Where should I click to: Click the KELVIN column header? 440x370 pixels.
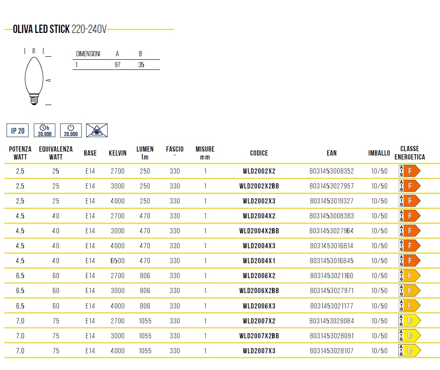[117, 153]
